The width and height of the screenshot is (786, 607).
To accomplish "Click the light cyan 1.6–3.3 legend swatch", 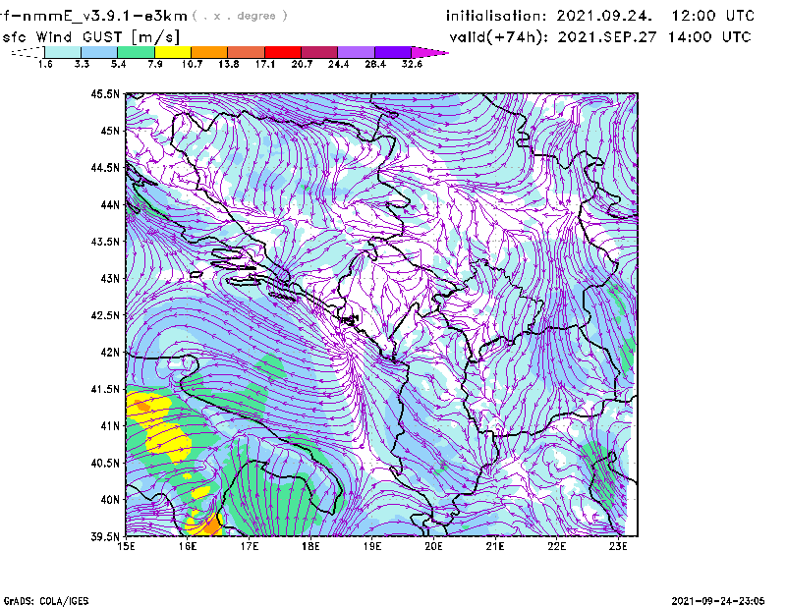I will click(63, 52).
